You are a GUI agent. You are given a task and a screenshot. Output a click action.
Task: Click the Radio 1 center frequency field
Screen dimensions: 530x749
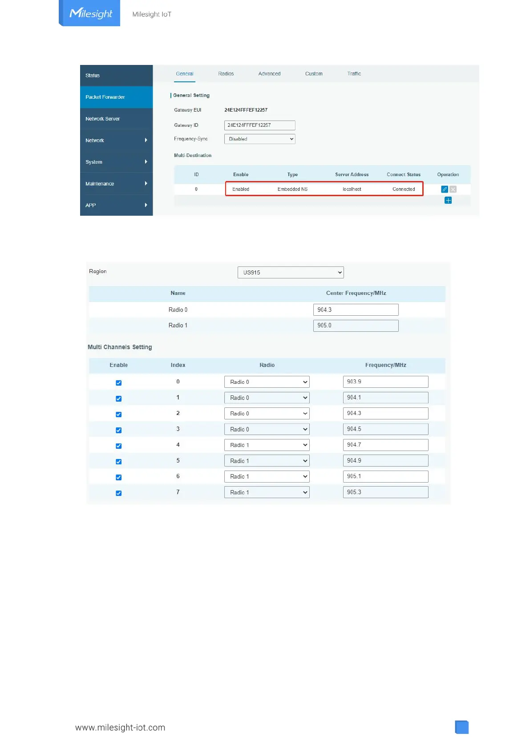point(356,326)
